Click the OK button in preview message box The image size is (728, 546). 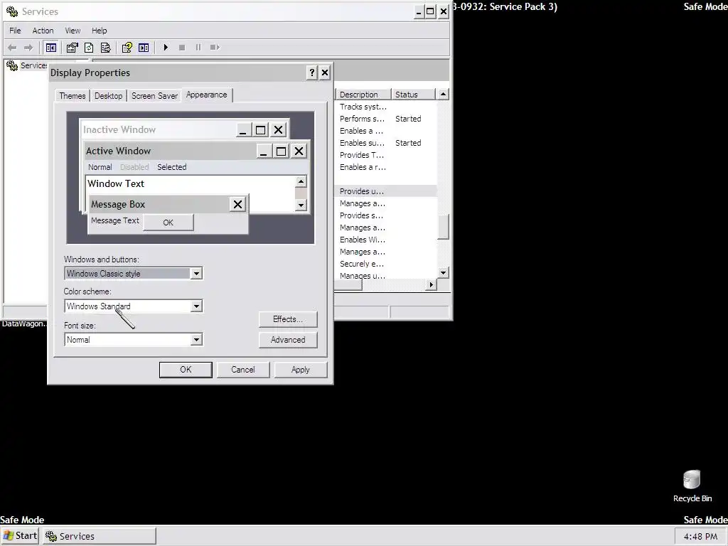coord(168,223)
